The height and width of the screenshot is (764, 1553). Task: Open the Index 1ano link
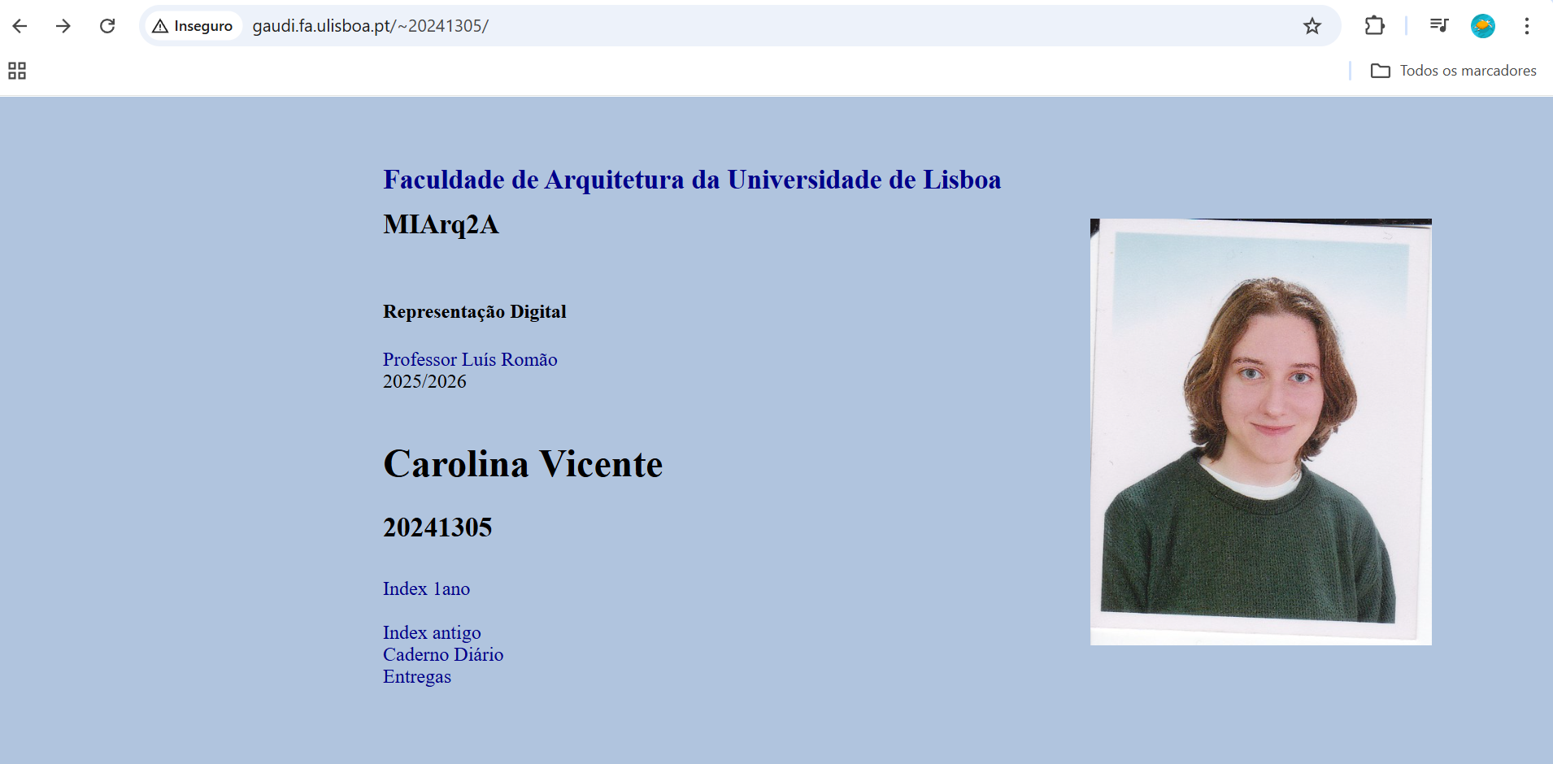pos(426,588)
